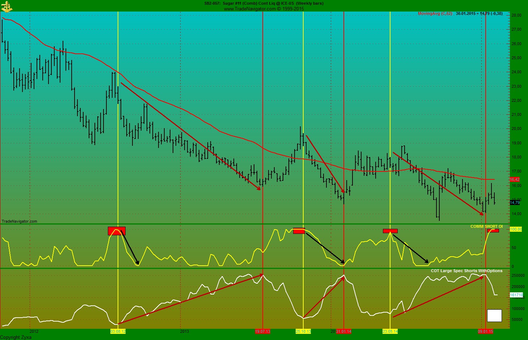Select the 25.10.13 date marker
528x340 pixels.
pyautogui.click(x=303, y=331)
